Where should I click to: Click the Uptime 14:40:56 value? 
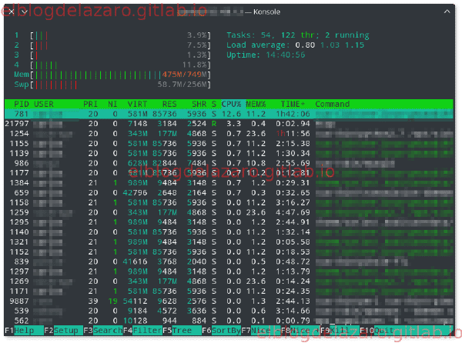286,55
